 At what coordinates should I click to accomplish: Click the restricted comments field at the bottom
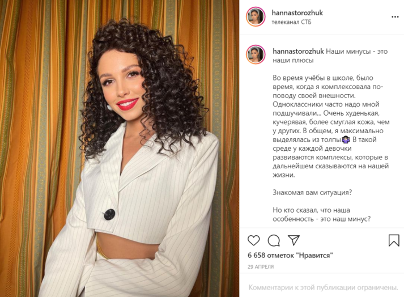(324, 287)
